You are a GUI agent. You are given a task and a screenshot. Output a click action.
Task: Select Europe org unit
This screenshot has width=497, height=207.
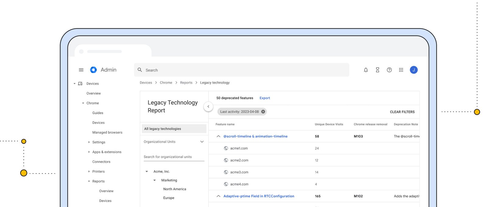[169, 198]
